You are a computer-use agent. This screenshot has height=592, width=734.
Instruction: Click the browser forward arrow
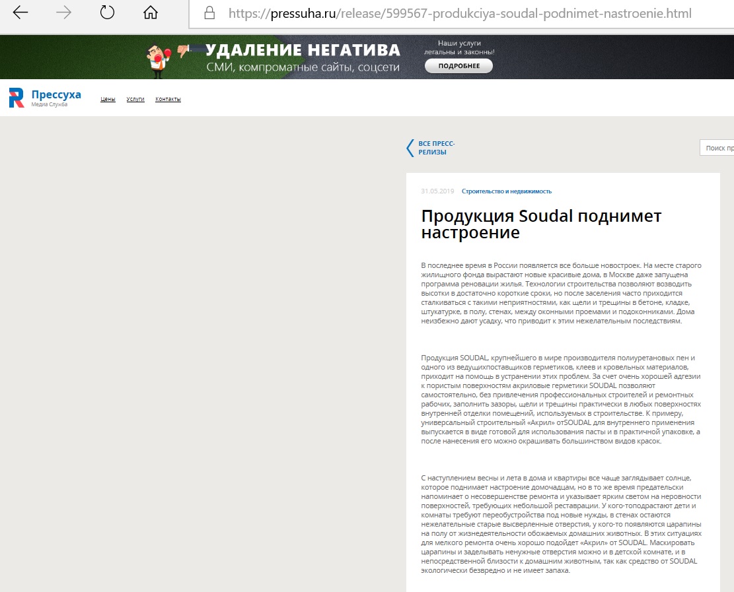click(63, 13)
